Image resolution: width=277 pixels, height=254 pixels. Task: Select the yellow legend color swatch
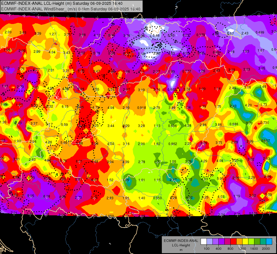click(x=245, y=242)
